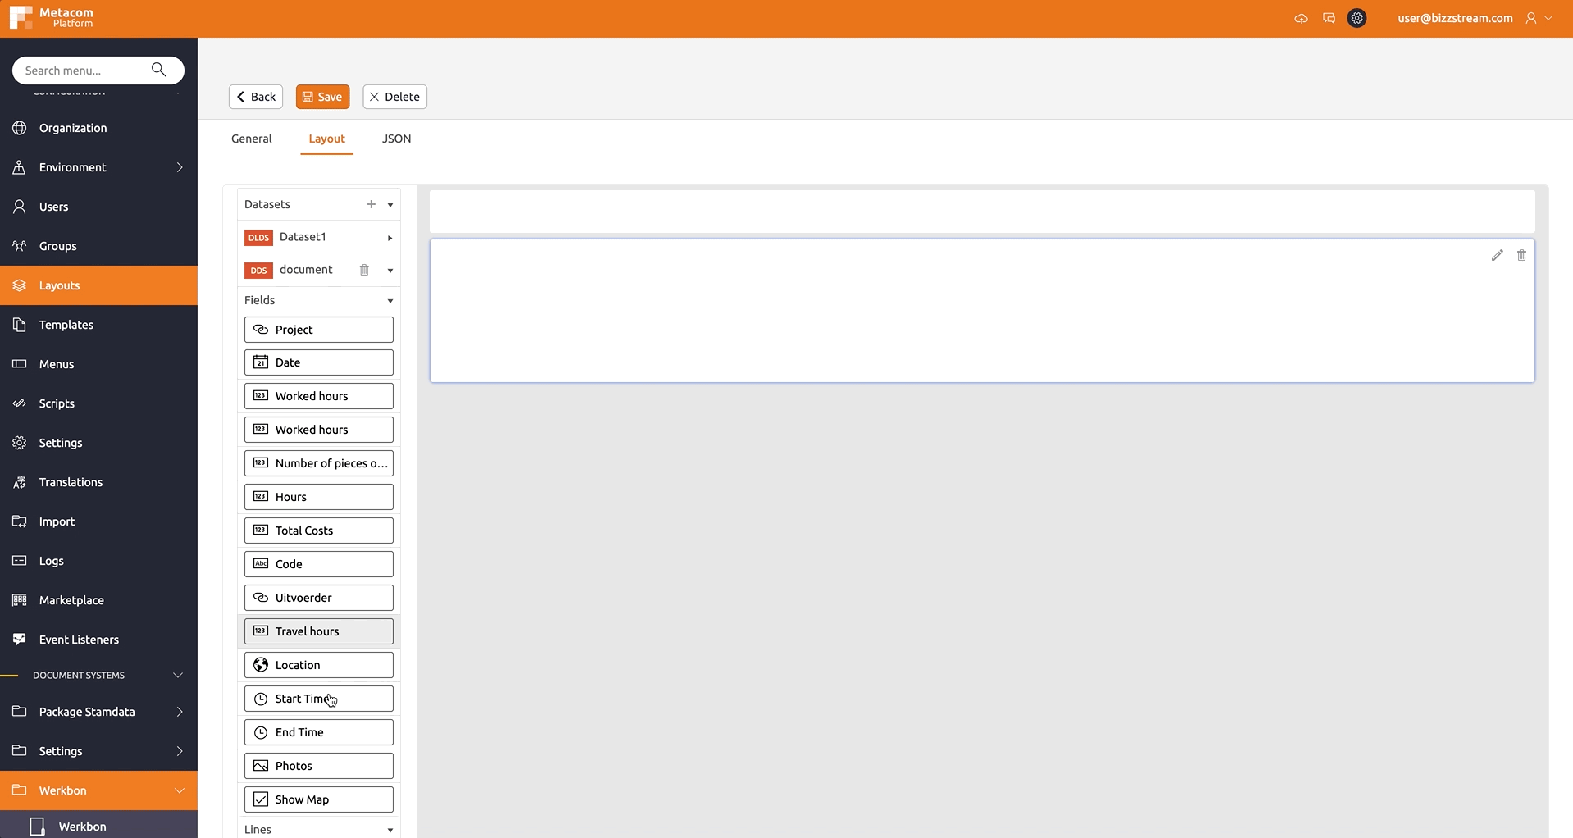
Task: Click the DLDS badge of Dataset1
Action: pos(258,238)
